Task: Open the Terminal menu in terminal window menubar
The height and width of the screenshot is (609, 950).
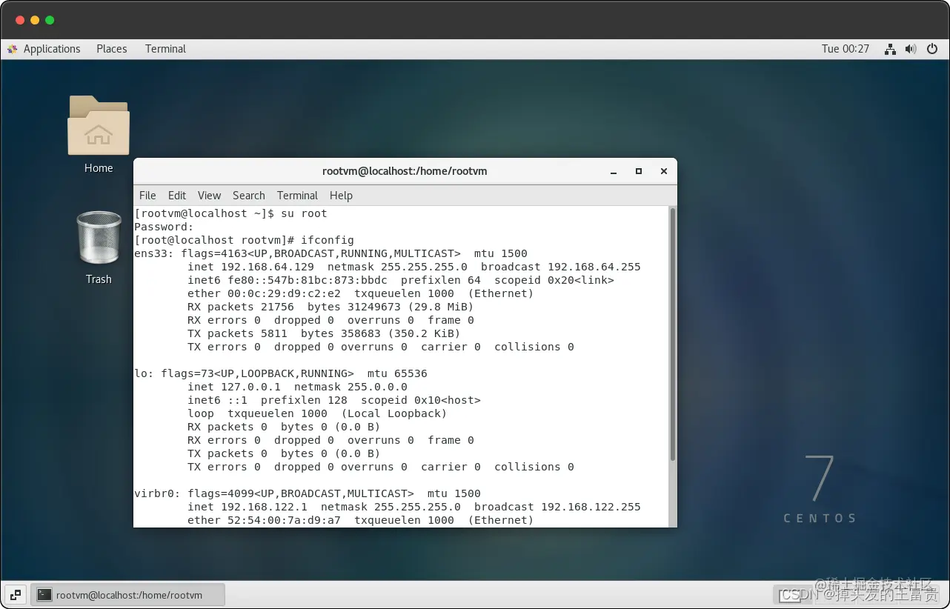Action: (297, 196)
